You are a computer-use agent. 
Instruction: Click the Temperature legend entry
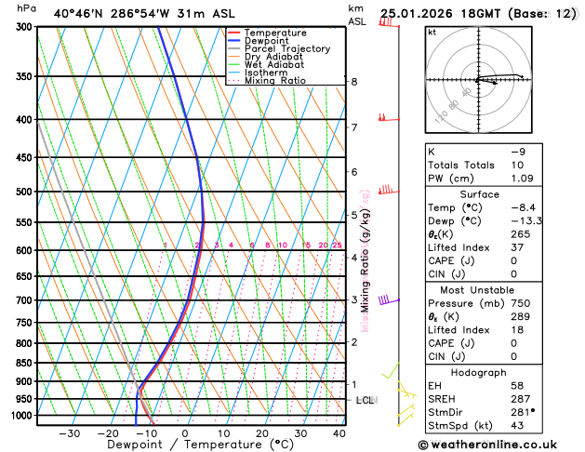pyautogui.click(x=268, y=33)
